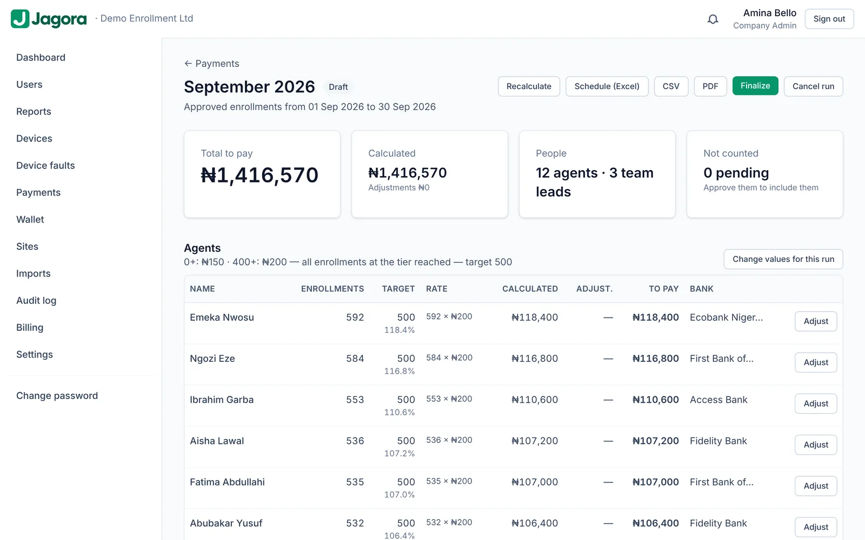Go to Settings
Screen dimensions: 865x540
pyautogui.click(x=35, y=355)
